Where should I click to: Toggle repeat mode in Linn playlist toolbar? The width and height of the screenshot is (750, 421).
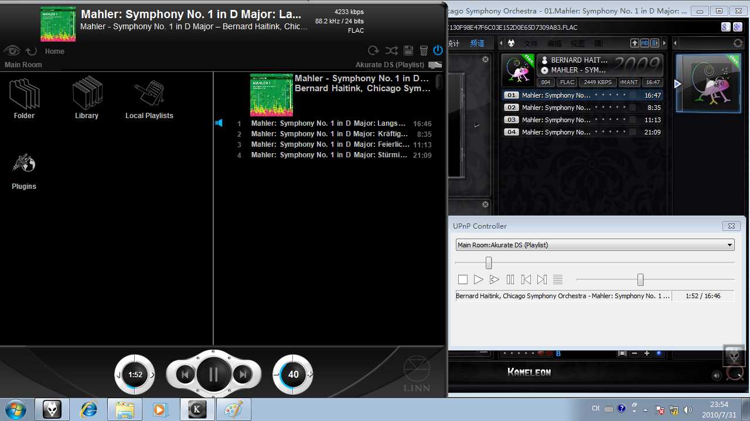point(373,51)
